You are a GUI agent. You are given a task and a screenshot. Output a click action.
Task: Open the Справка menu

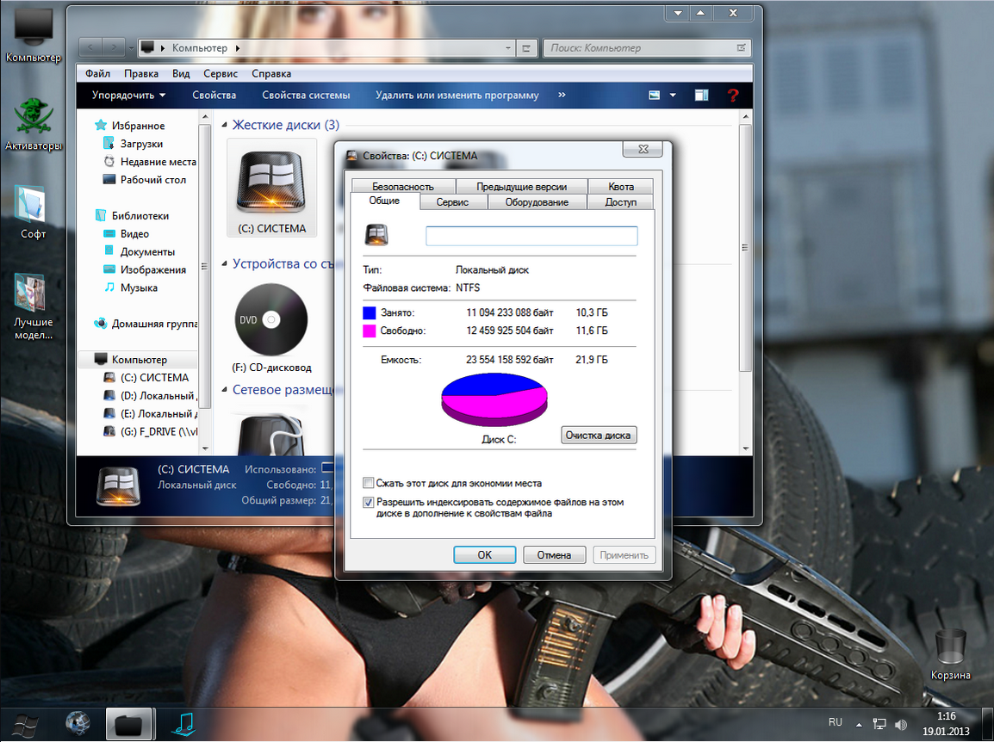tap(270, 73)
